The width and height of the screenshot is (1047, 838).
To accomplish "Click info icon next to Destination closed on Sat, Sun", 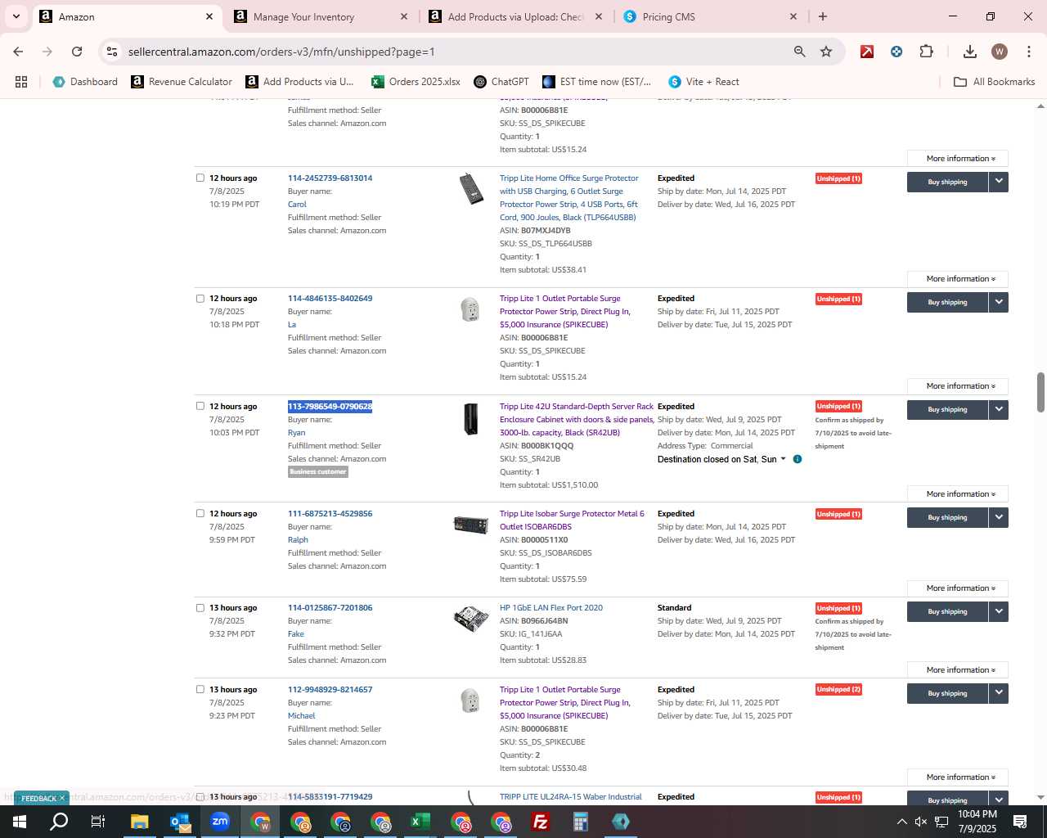I will pos(797,459).
